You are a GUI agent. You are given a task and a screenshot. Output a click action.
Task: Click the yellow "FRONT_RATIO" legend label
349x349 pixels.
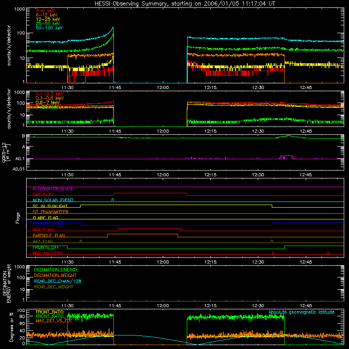pos(50,312)
